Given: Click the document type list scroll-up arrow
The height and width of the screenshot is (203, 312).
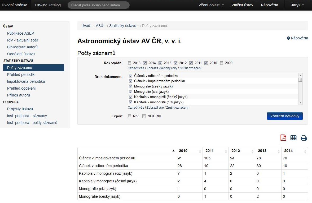Looking at the screenshot, I should [300, 75].
